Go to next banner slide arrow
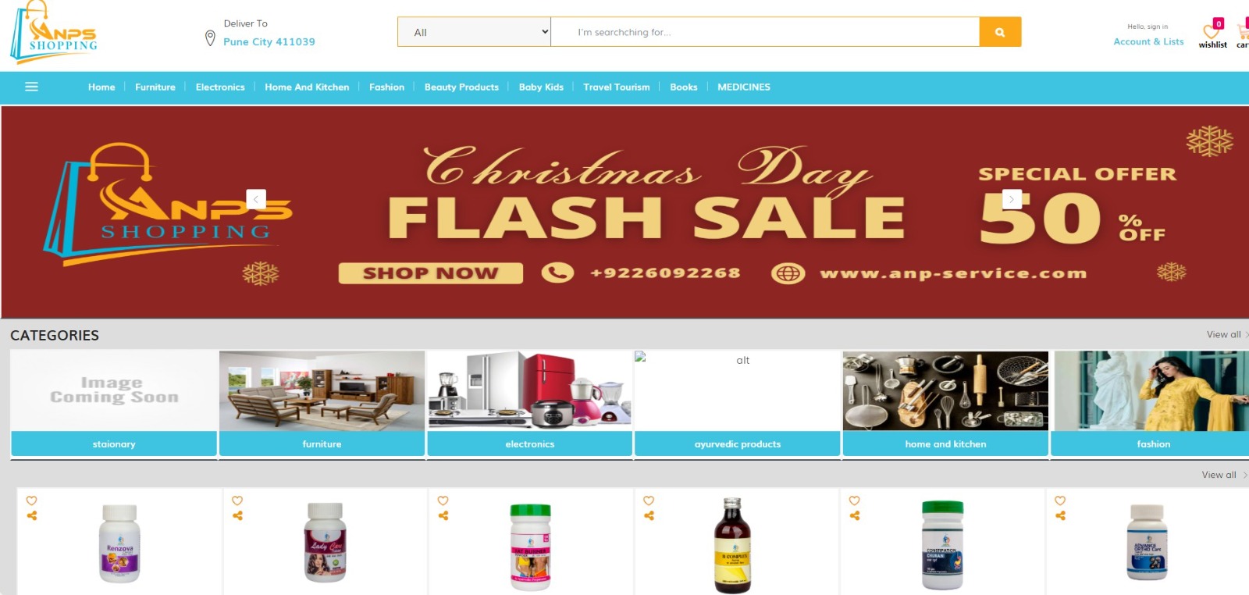 pos(1012,199)
